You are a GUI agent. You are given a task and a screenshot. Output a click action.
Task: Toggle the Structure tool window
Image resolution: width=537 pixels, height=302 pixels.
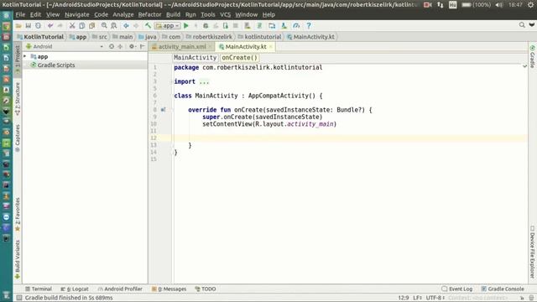[18, 98]
